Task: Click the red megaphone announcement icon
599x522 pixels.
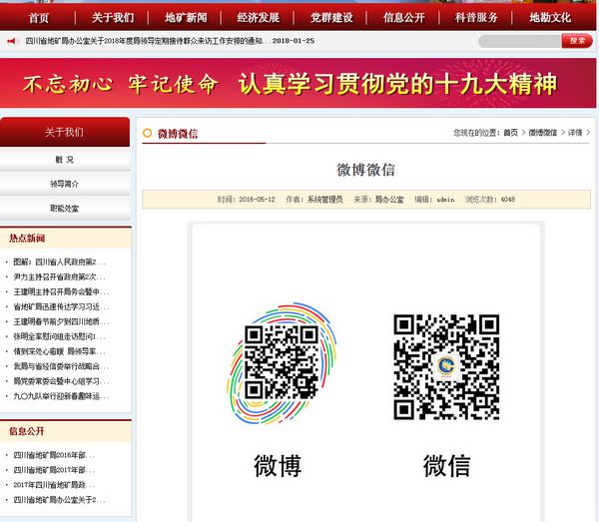Action: [x=11, y=41]
